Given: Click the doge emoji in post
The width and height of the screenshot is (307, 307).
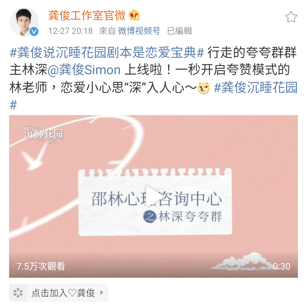Looking at the screenshot, I should pos(204,88).
